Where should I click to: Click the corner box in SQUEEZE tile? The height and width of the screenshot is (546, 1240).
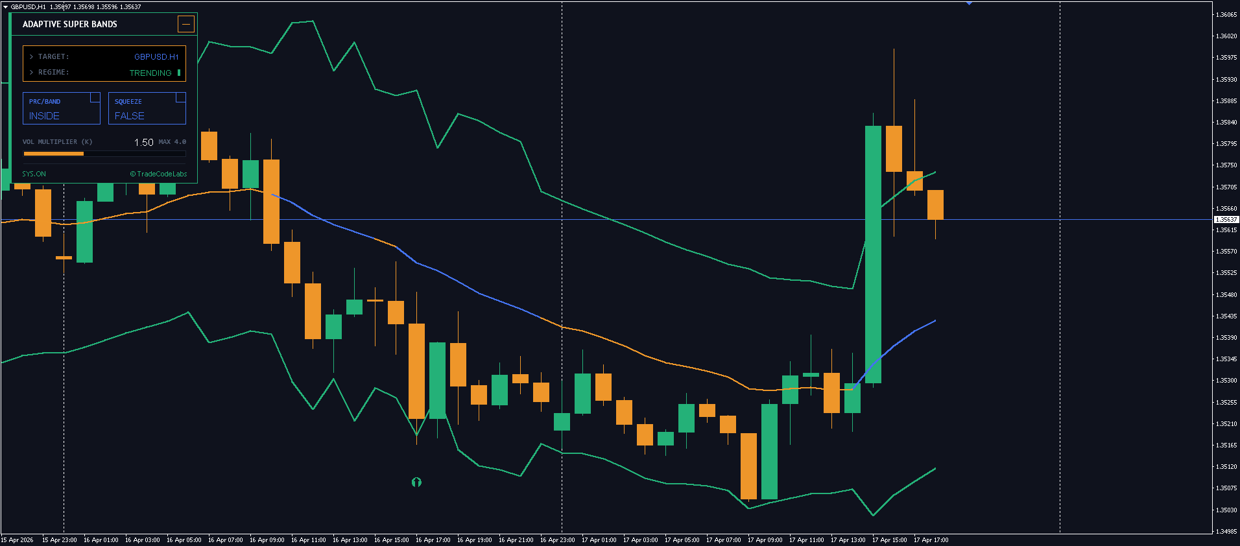pyautogui.click(x=180, y=97)
